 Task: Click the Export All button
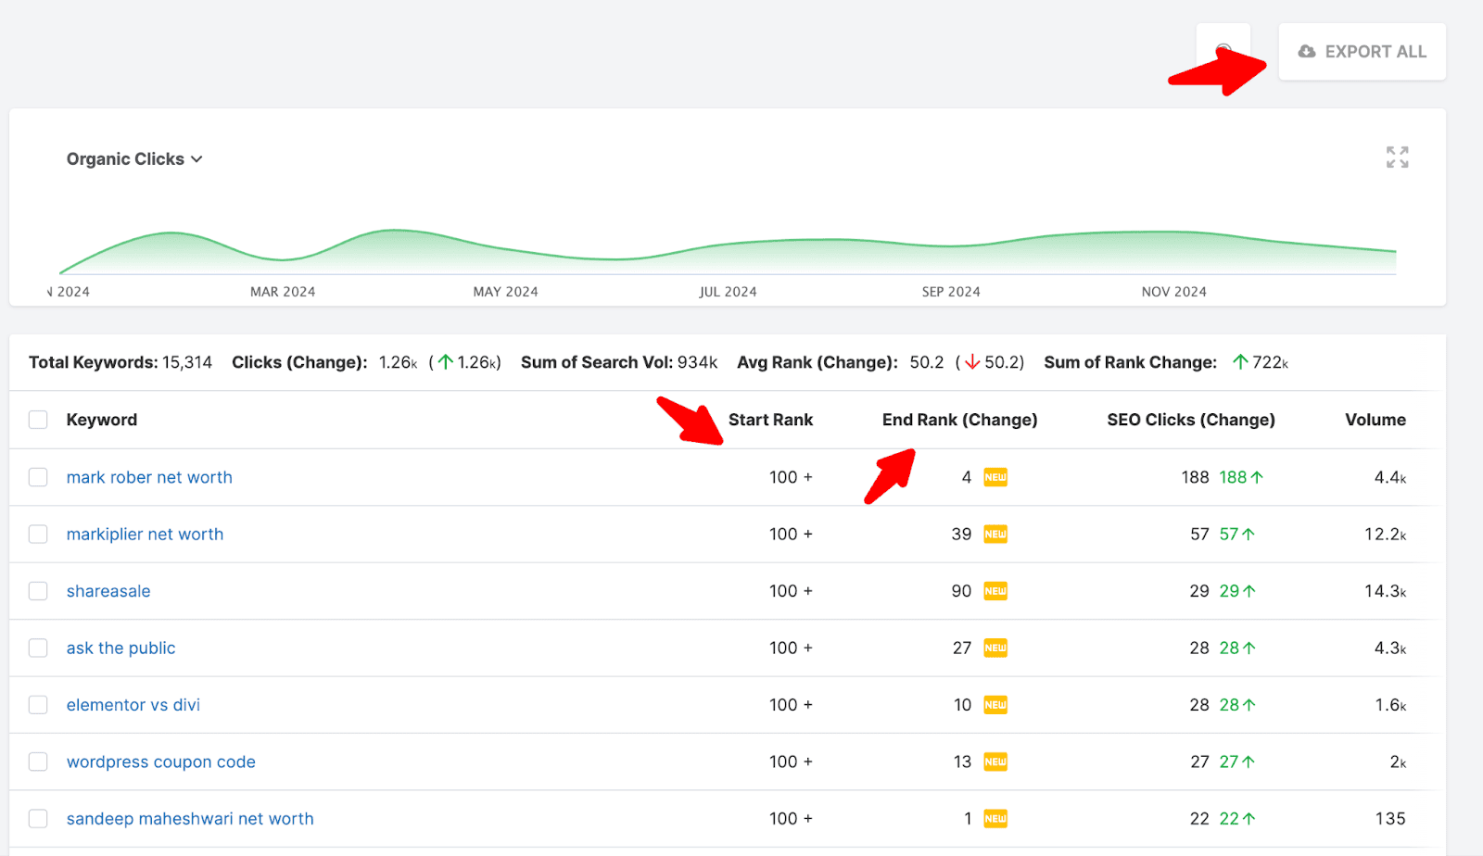click(x=1362, y=52)
